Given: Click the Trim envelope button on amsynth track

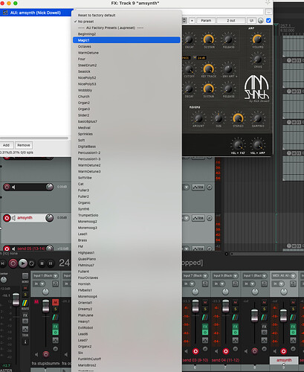Looking at the screenshot, I should tap(198, 218).
